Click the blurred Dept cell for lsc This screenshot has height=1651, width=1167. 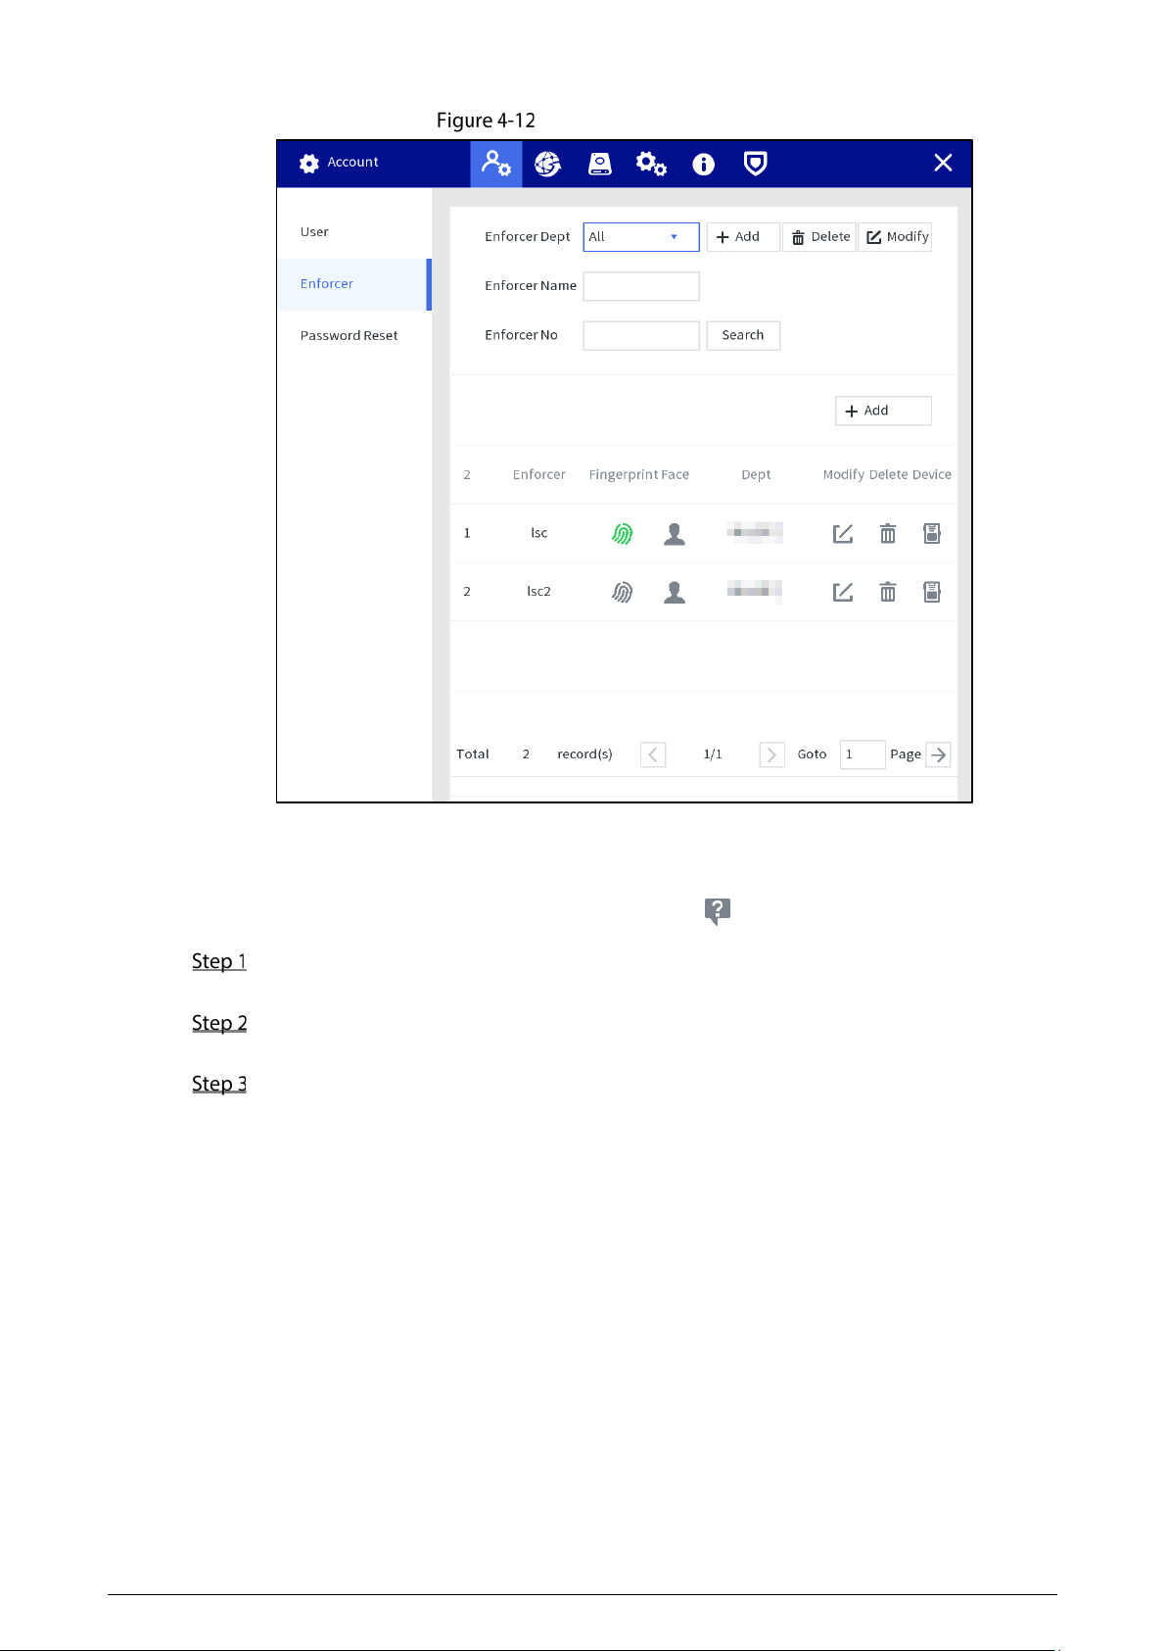(x=755, y=532)
